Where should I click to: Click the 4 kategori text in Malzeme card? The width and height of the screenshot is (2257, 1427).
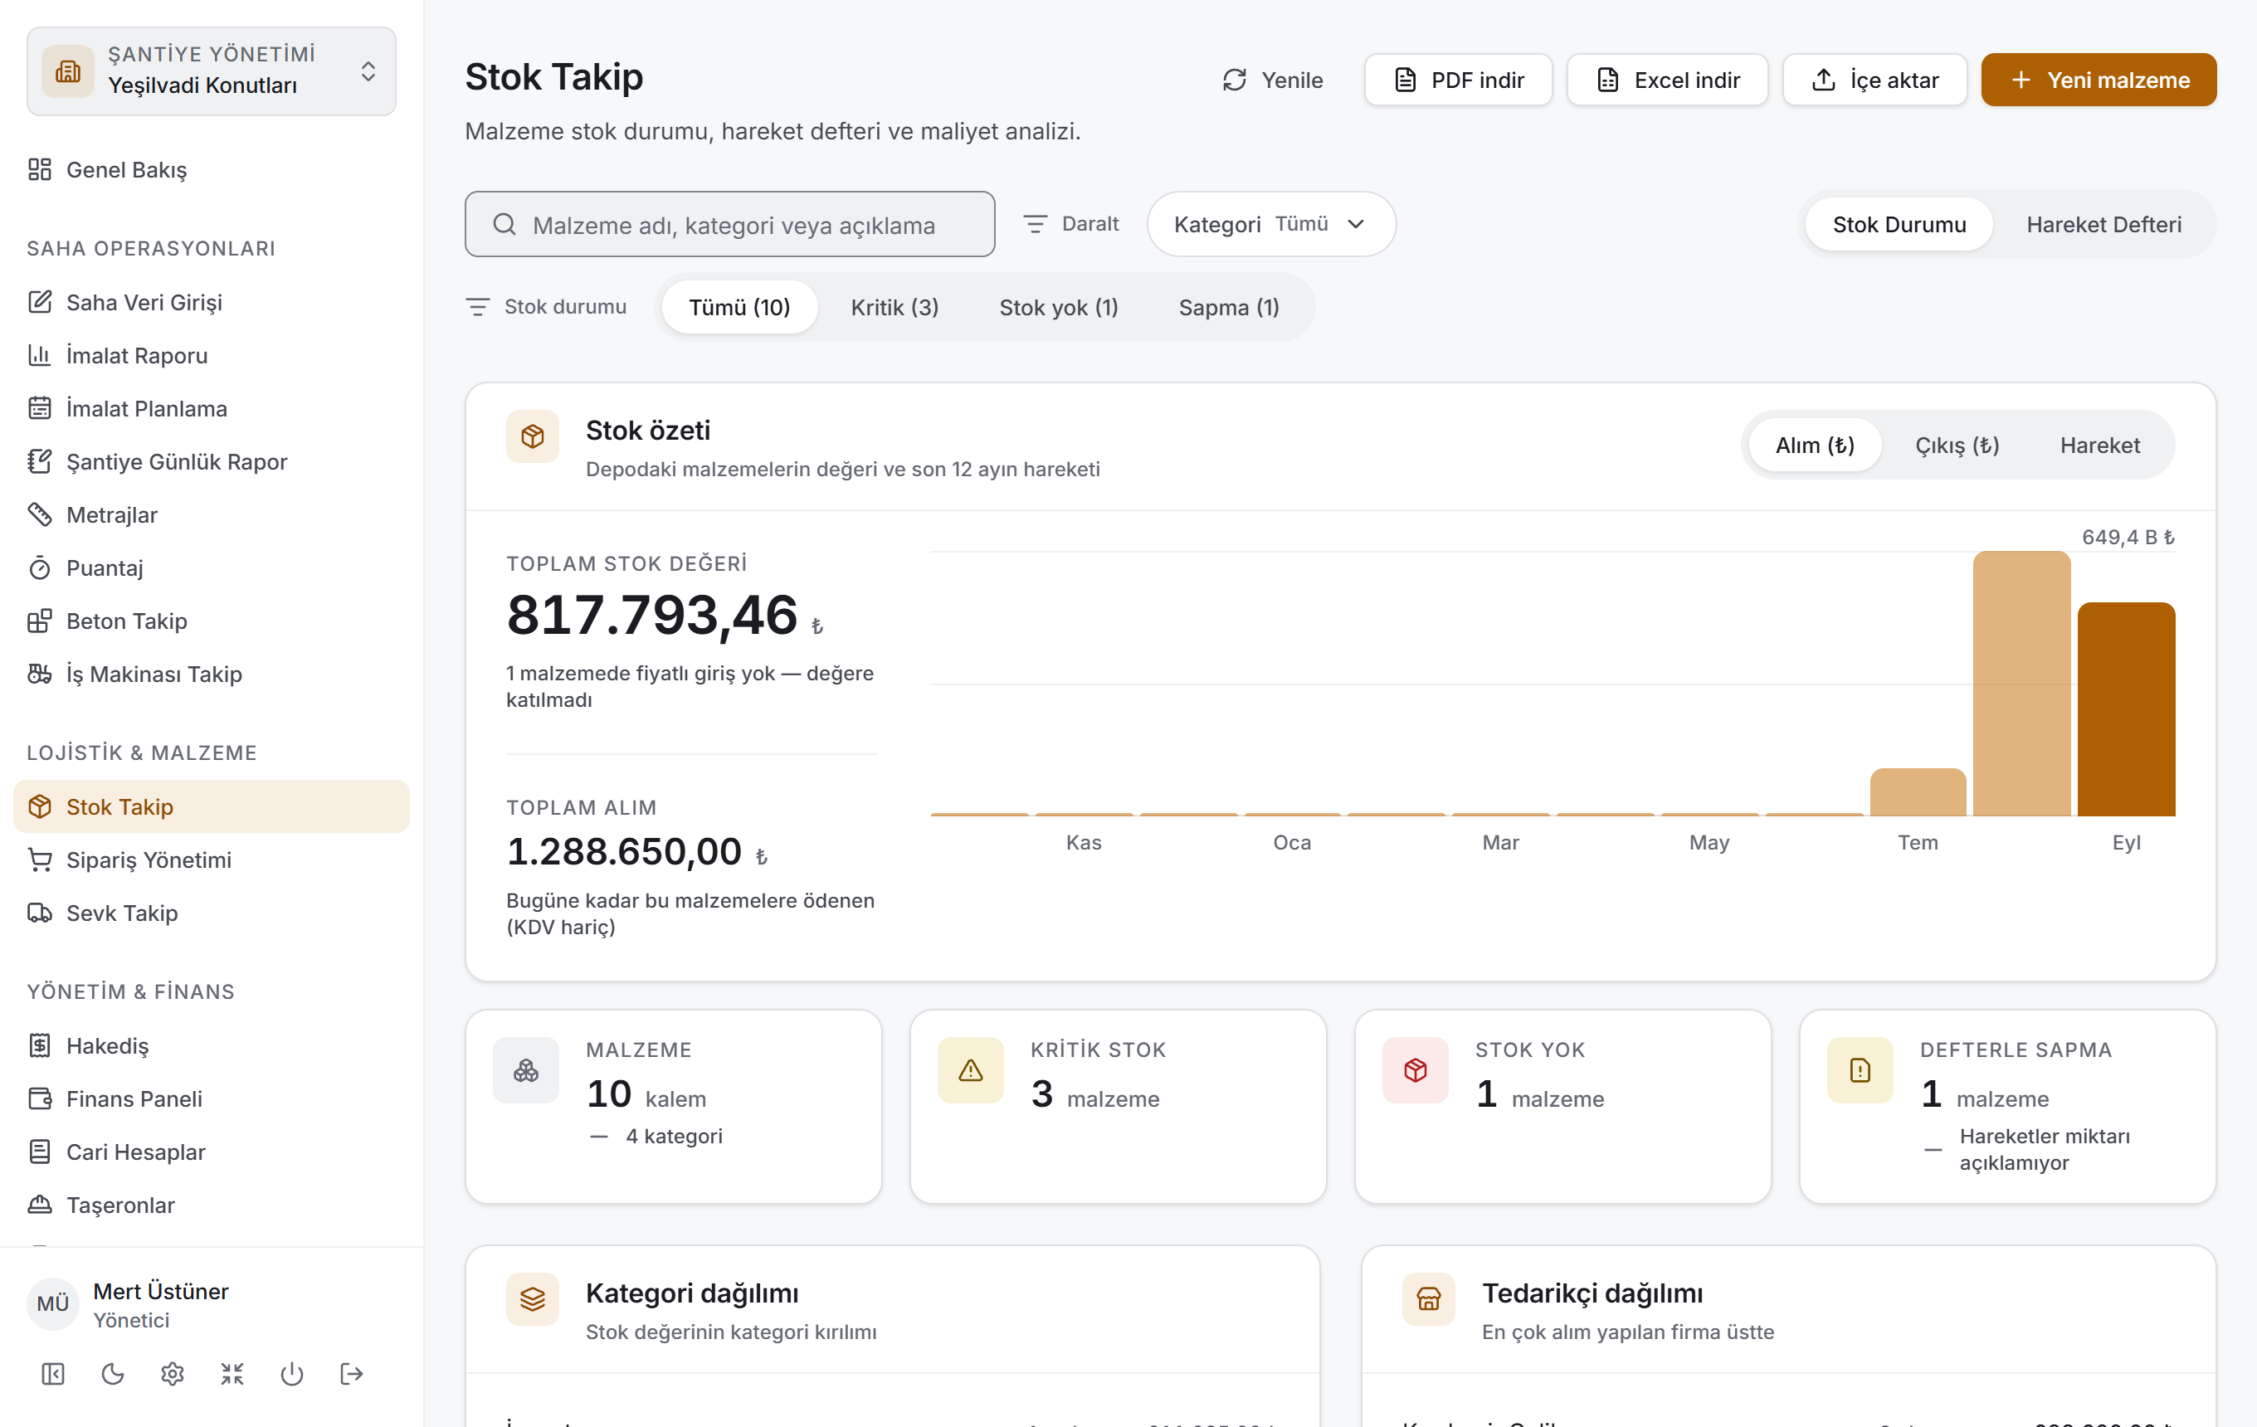coord(674,1136)
